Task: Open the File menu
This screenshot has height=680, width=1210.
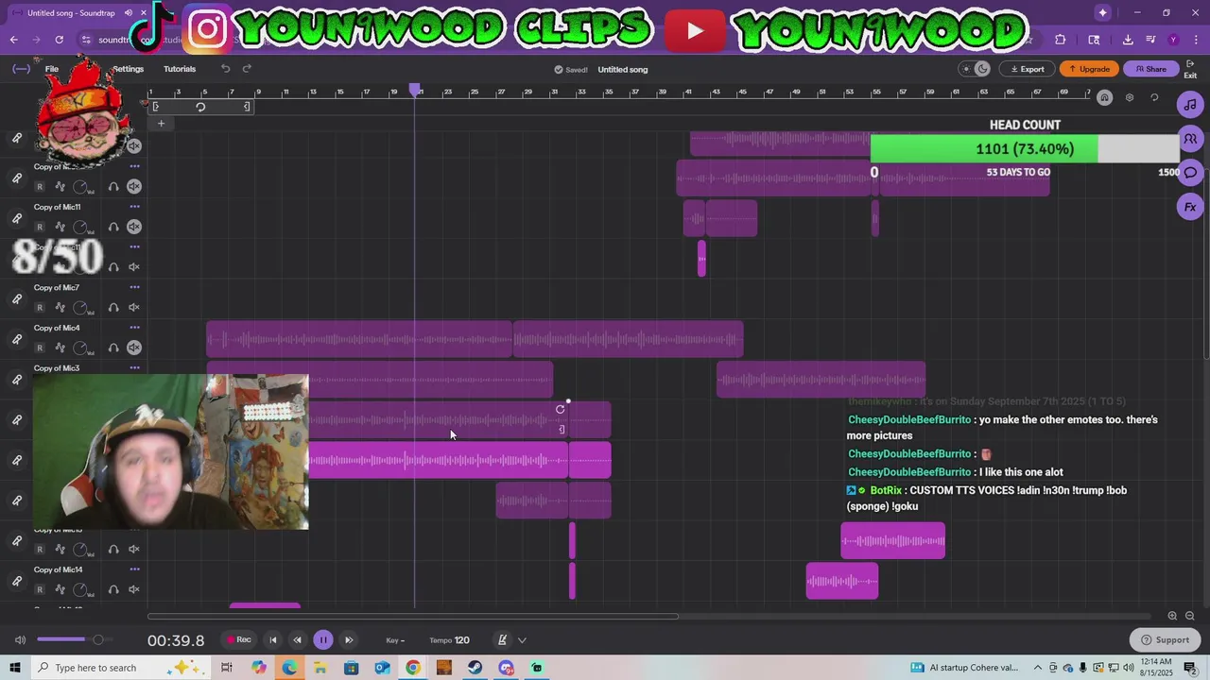Action: pyautogui.click(x=52, y=69)
